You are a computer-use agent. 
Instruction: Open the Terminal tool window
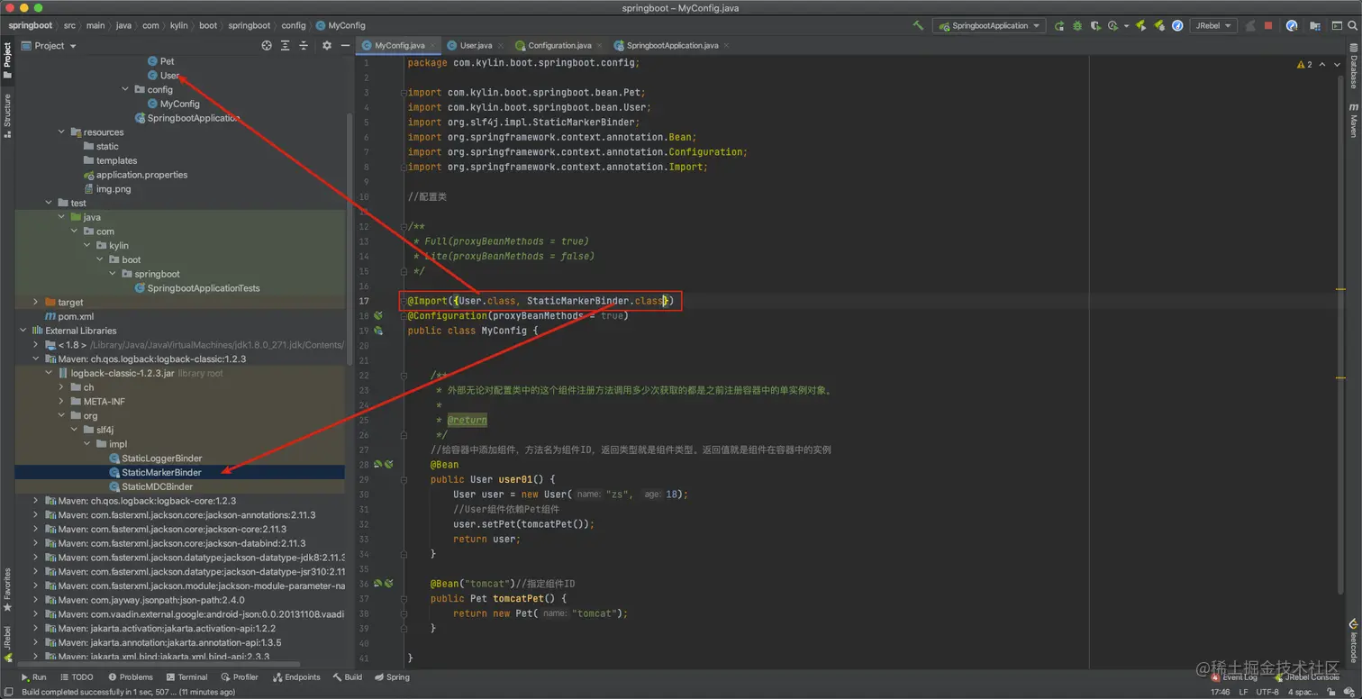(186, 677)
